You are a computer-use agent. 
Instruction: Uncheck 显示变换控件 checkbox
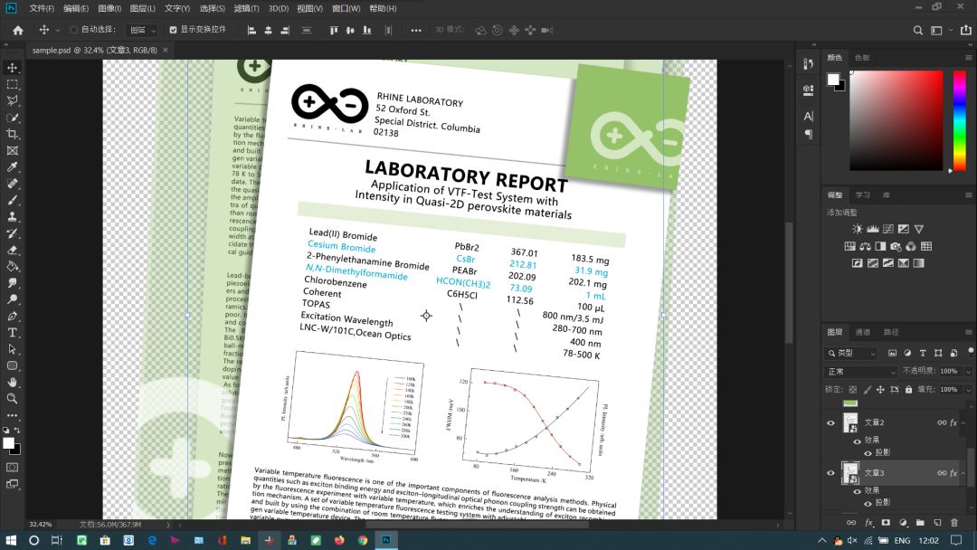pyautogui.click(x=173, y=30)
